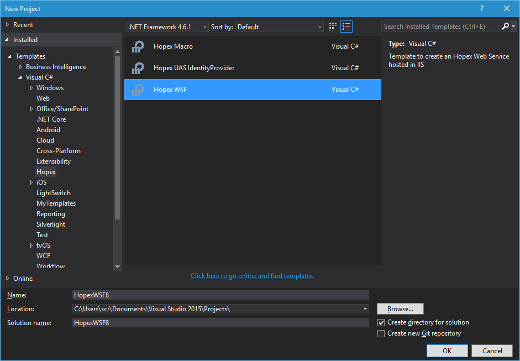Select the Hopex category in tree
520x361 pixels.
tap(46, 172)
